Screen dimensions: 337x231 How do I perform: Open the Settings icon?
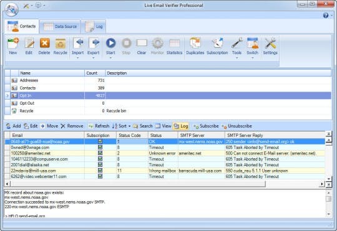coord(270,43)
